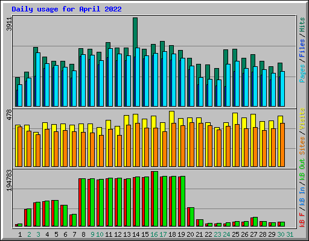This screenshot has height=241, width=309.
Task: Click the green day label 9
Action: pos(92,234)
